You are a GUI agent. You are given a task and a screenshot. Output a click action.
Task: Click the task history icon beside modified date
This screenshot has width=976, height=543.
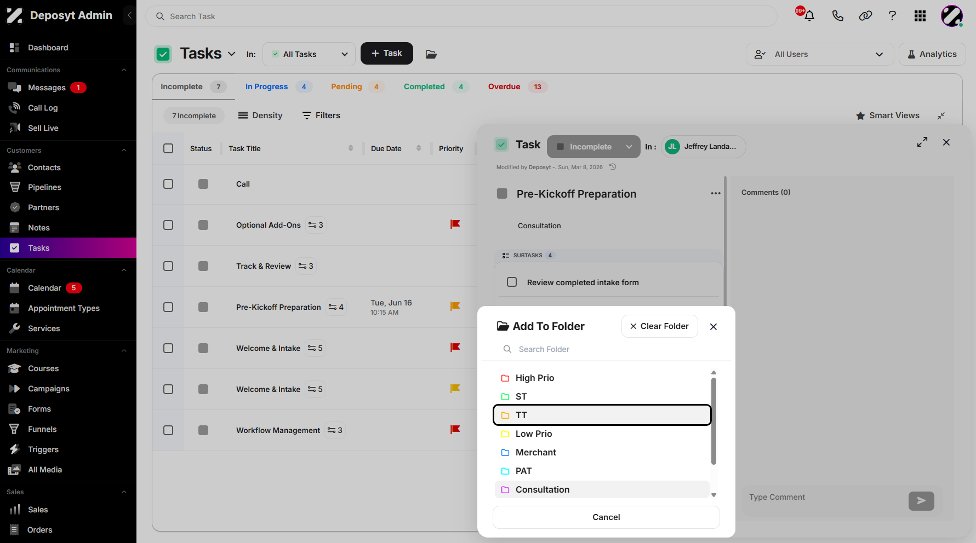[613, 167]
